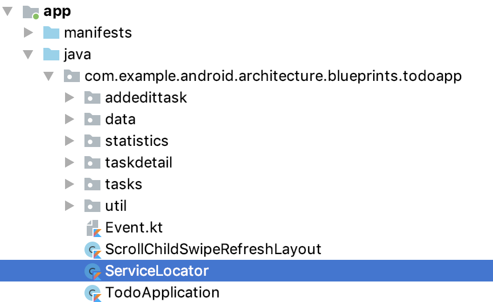Select the Event.kt file name
The width and height of the screenshot is (493, 302).
[x=134, y=228]
